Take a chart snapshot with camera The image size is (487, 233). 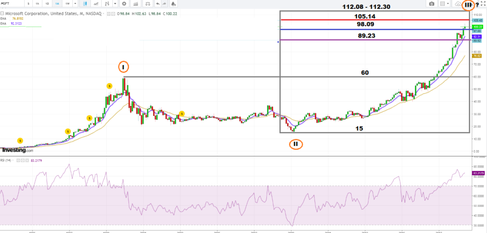tap(432, 4)
